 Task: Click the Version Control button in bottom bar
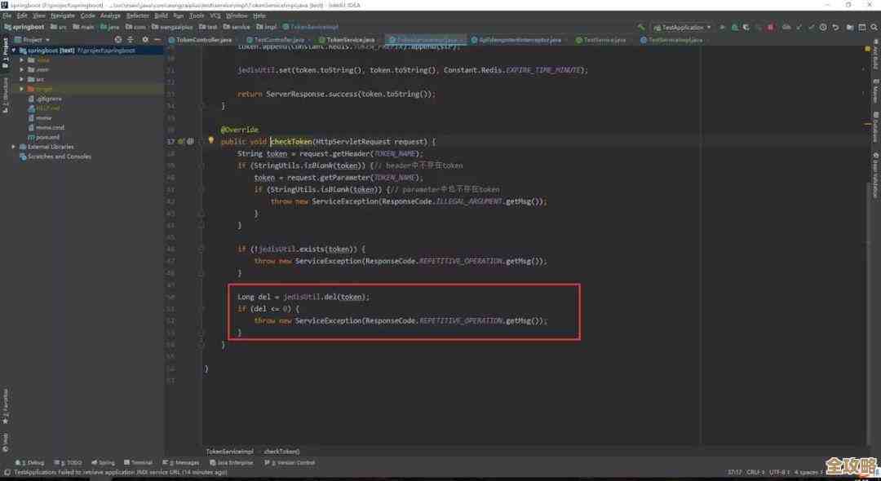293,462
